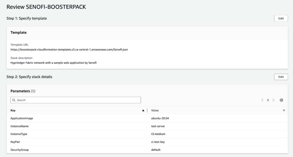293x157 pixels.
Task: Click the SecurityGroup parameter key
Action: point(19,150)
